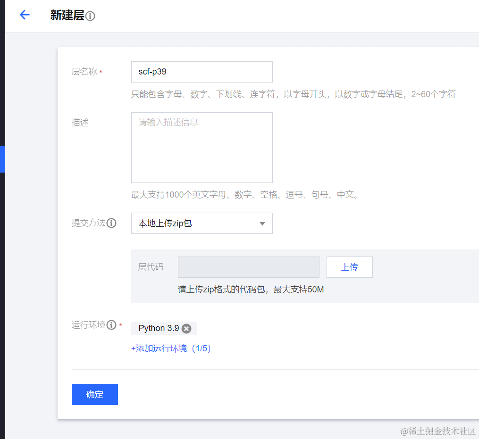Click the blue highlighted tab on the left sidebar

tap(1, 159)
